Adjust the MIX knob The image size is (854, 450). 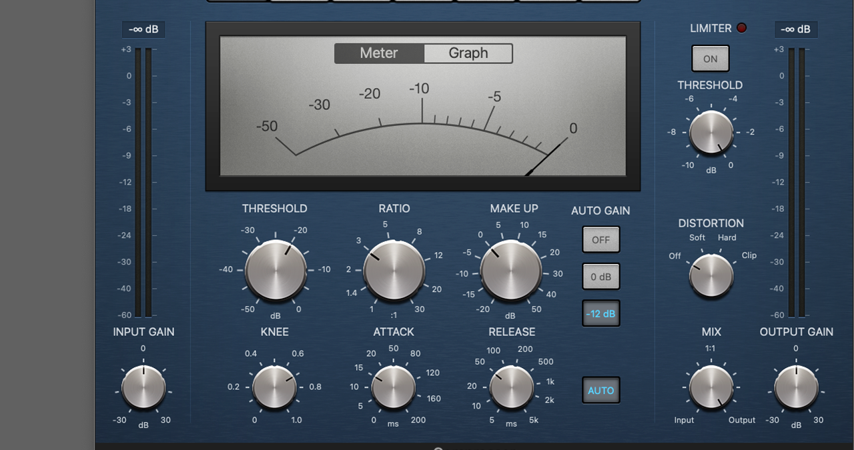pos(710,387)
